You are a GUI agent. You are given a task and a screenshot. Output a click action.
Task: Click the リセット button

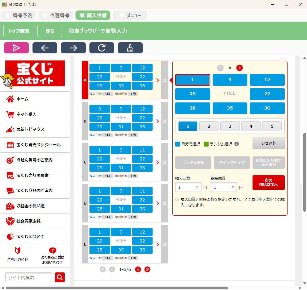(269, 143)
